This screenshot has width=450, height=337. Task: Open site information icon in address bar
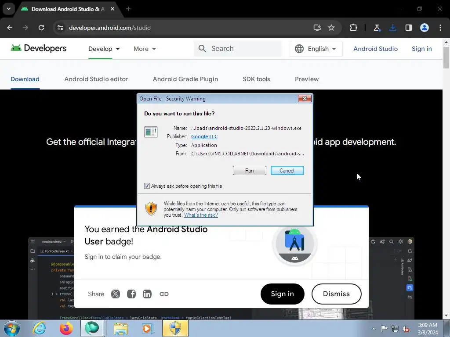pos(60,28)
